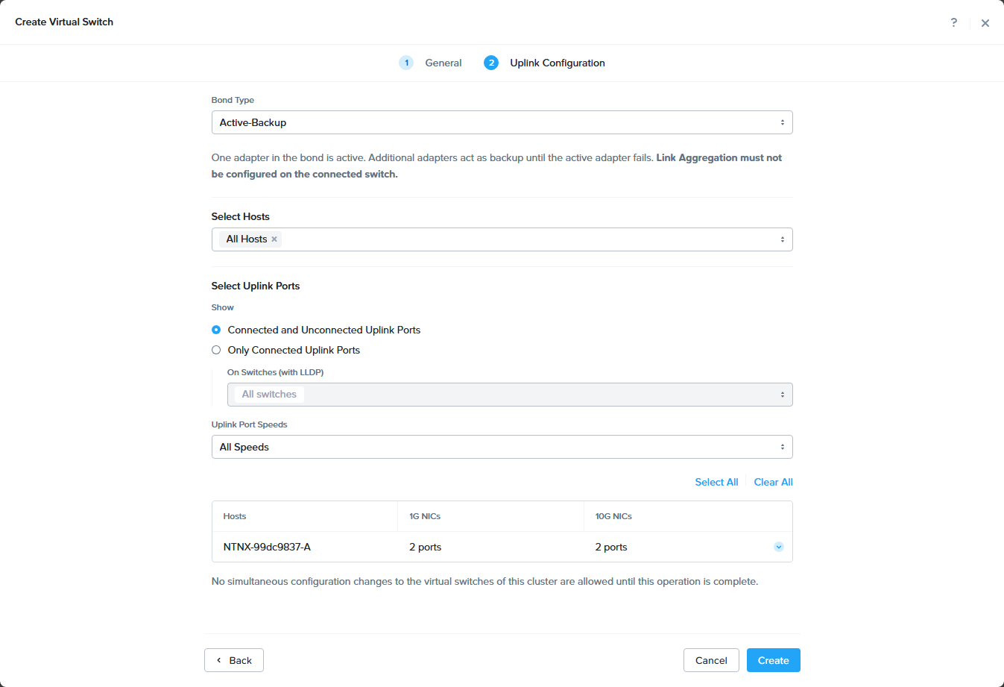Select Connected and Unconnected Uplink Ports
Screen dimensions: 1004x687
click(x=216, y=330)
